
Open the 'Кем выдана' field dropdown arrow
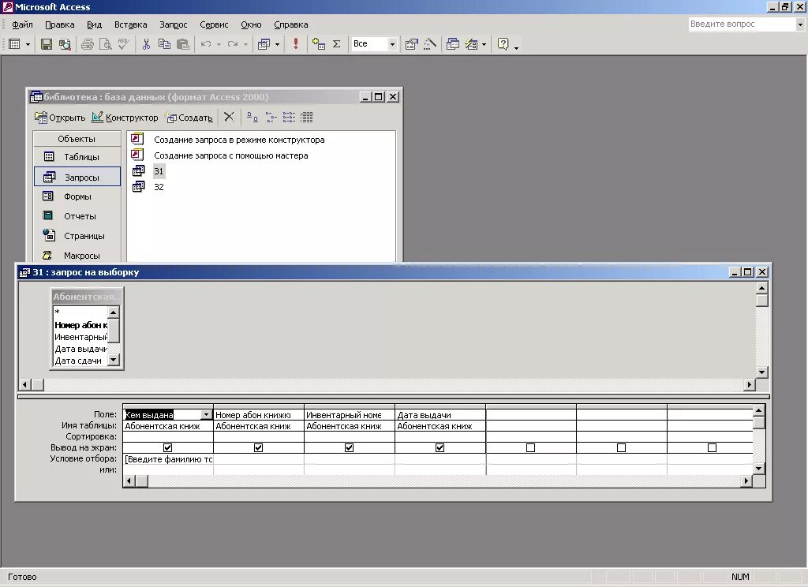click(206, 414)
